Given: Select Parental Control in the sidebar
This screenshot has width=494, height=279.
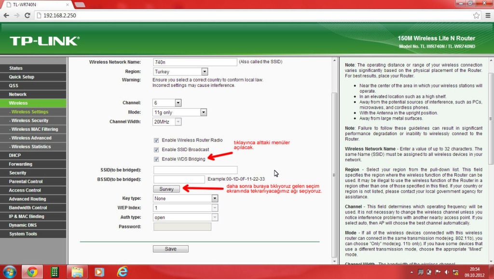Looking at the screenshot, I should pyautogui.click(x=33, y=181).
